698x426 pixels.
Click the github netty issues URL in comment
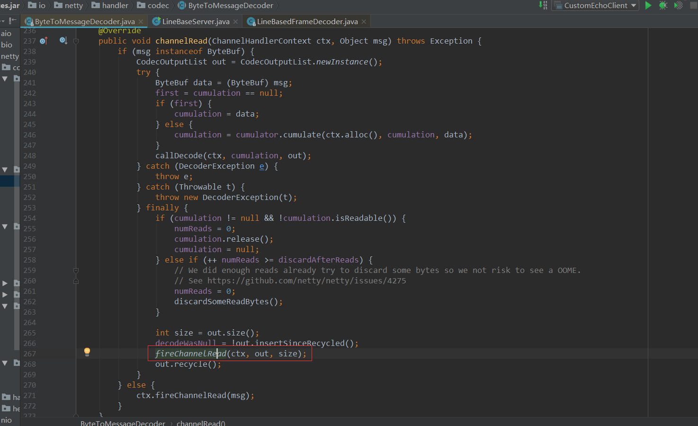(306, 281)
